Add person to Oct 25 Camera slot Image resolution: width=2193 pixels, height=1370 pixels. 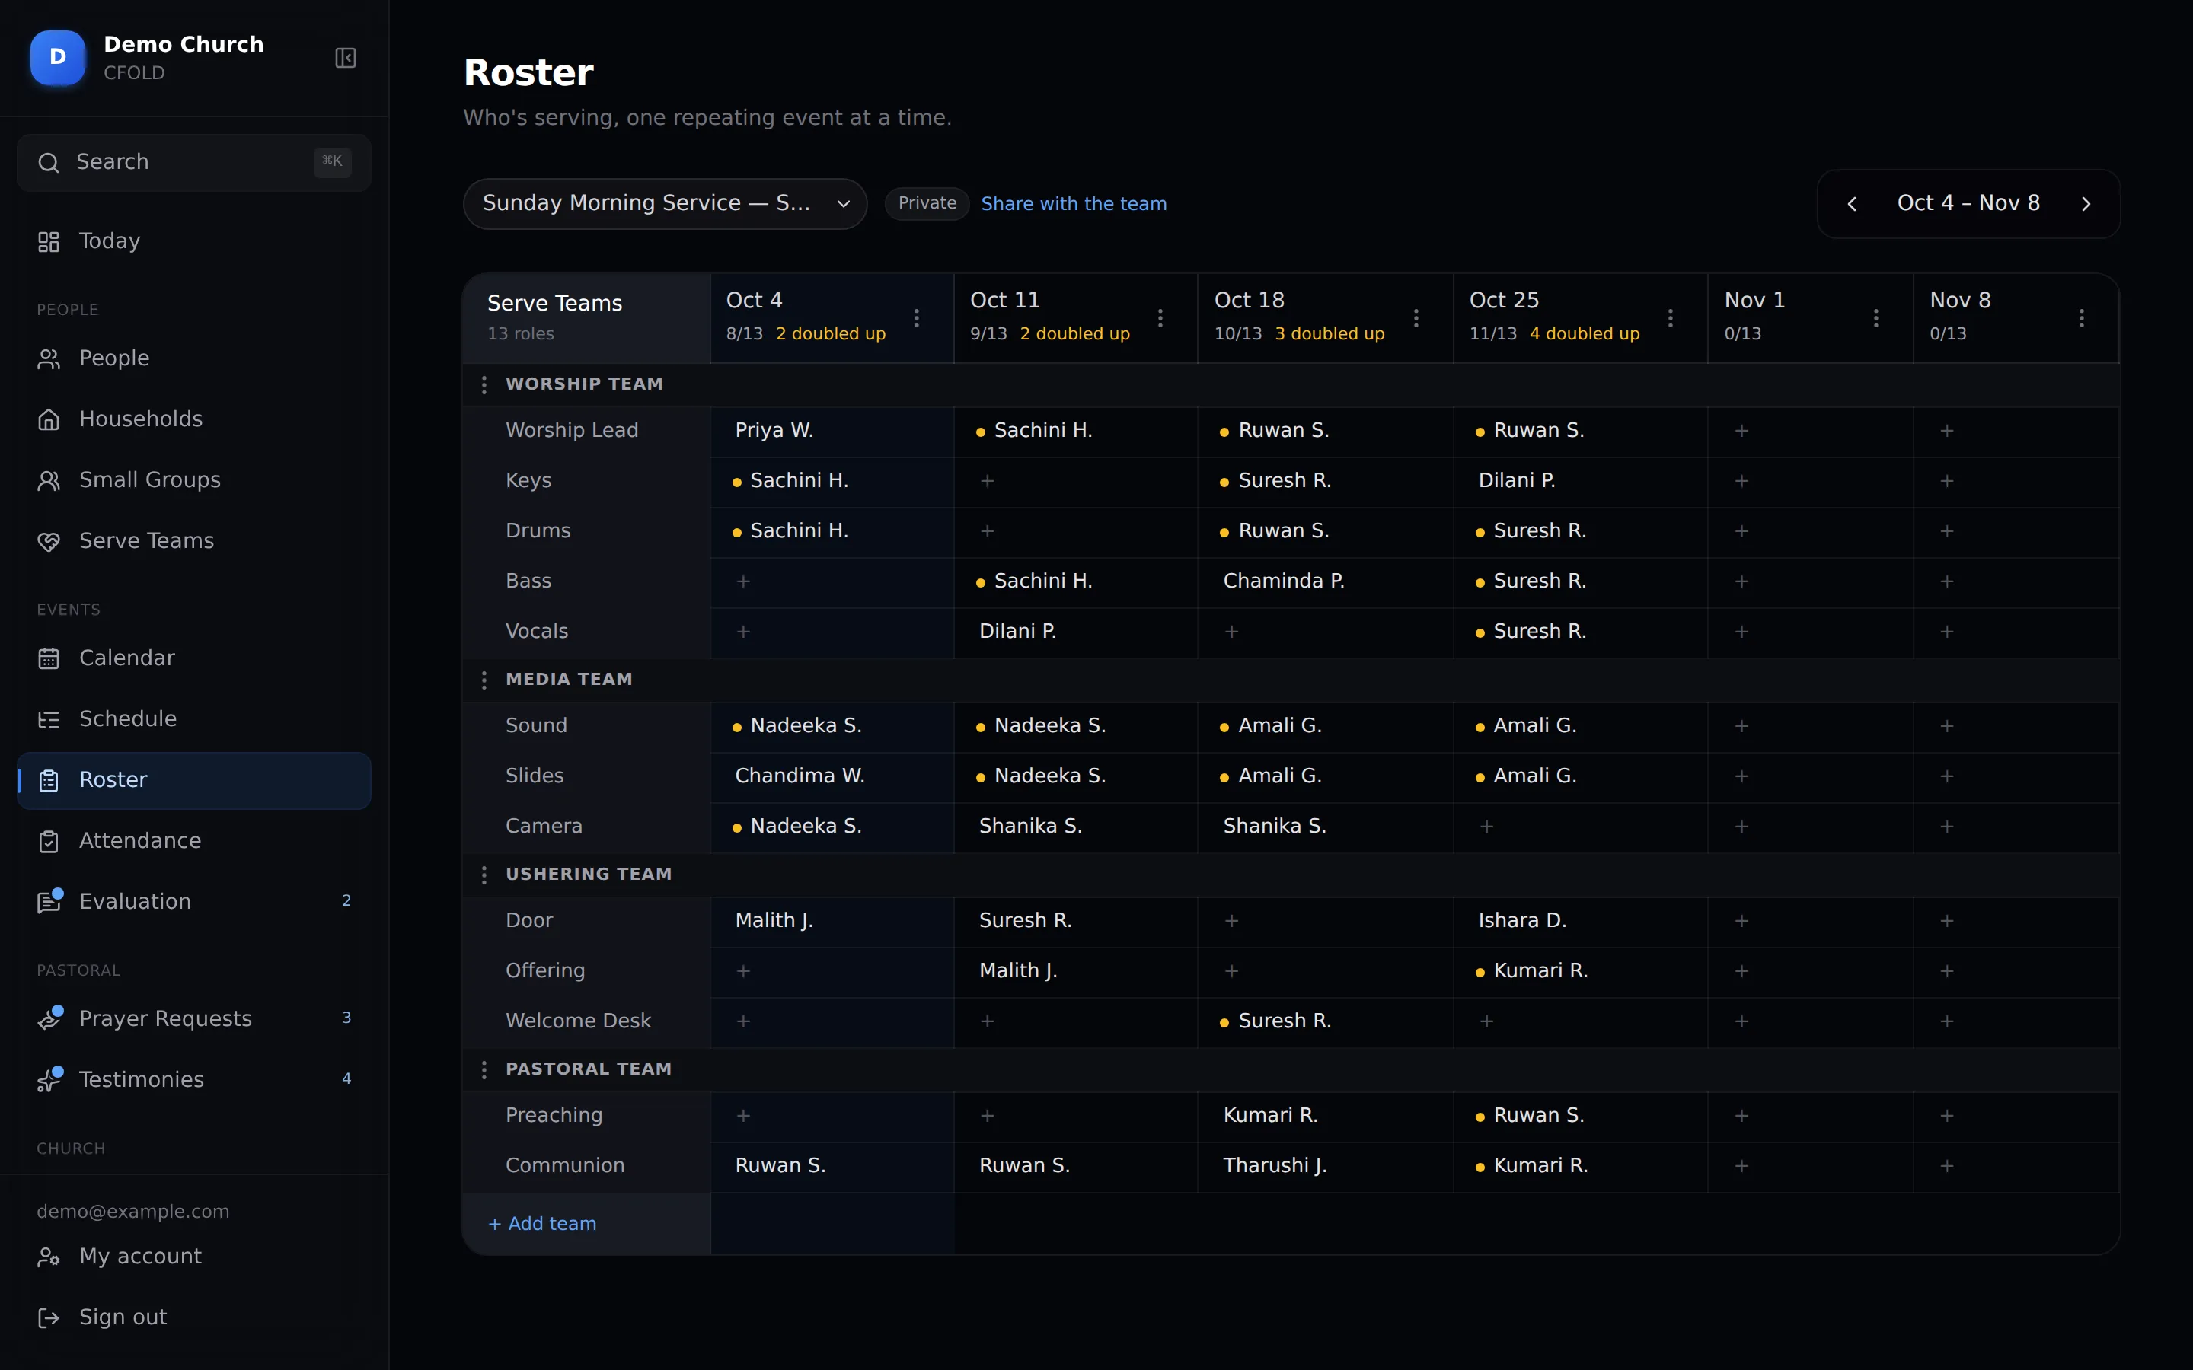coord(1487,827)
